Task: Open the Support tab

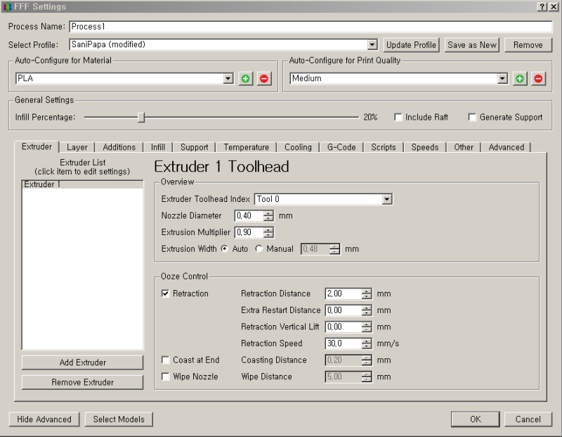Action: [195, 147]
